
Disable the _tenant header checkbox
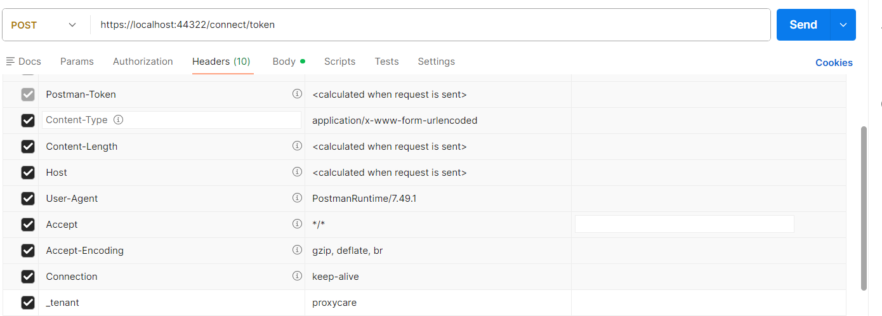point(28,303)
